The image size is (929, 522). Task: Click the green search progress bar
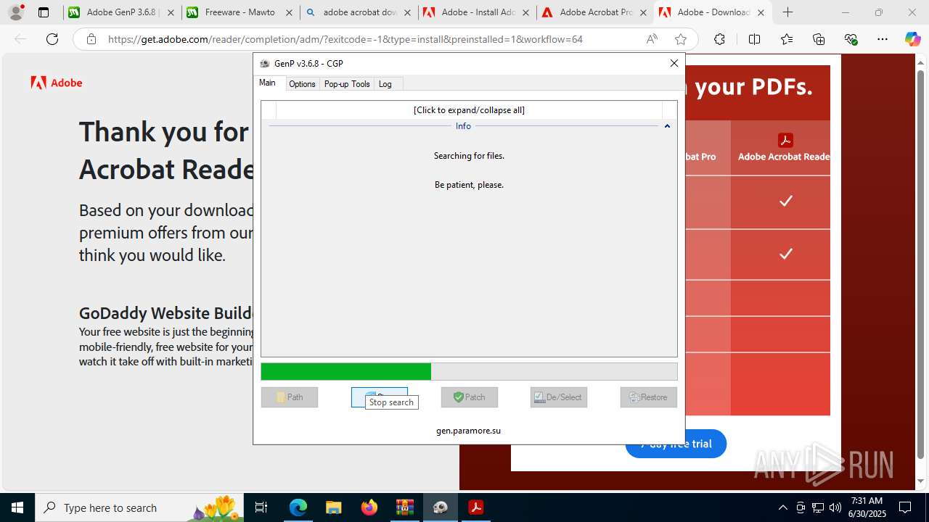[469, 371]
